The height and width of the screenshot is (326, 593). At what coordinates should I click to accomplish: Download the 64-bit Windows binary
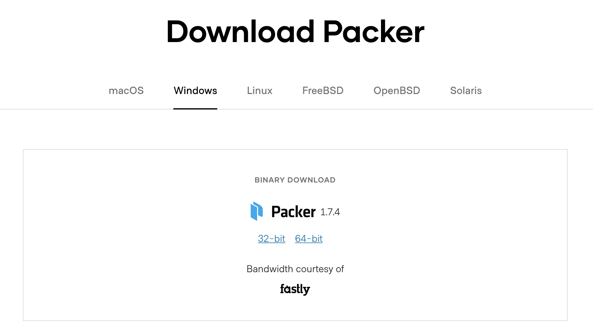(x=309, y=238)
